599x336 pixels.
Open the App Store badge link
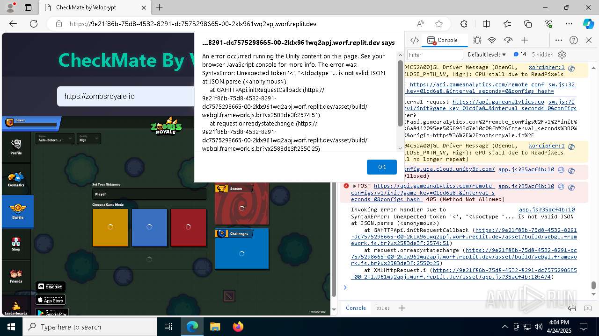point(51,300)
